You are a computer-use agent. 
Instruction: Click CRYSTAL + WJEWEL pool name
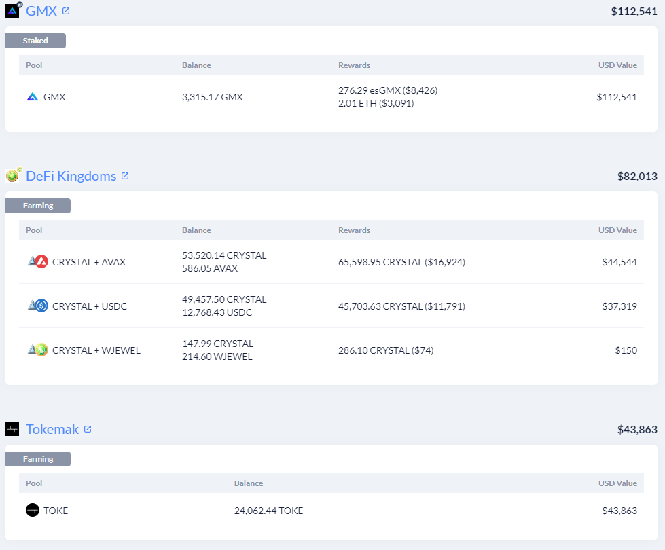(96, 350)
